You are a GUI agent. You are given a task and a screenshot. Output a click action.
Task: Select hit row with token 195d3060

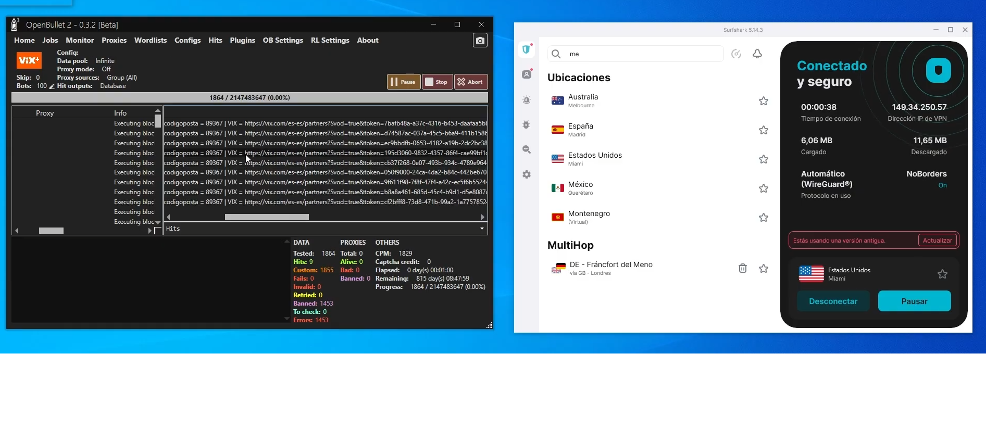[326, 153]
